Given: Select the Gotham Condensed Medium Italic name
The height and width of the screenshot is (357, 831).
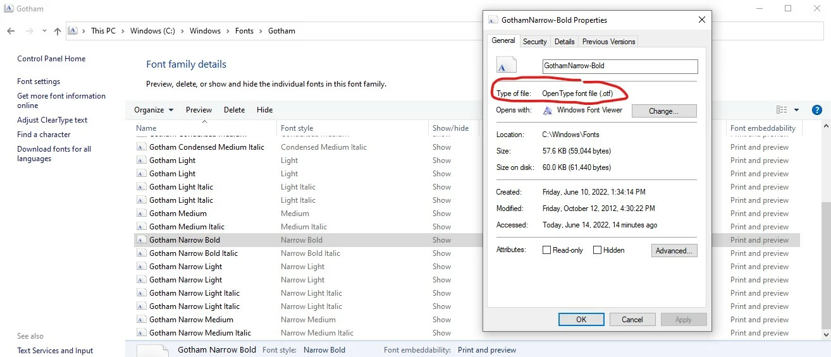Looking at the screenshot, I should 207,147.
